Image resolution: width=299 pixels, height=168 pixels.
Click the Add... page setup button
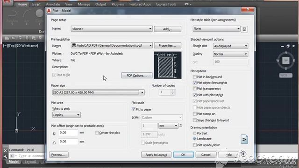click(168, 29)
